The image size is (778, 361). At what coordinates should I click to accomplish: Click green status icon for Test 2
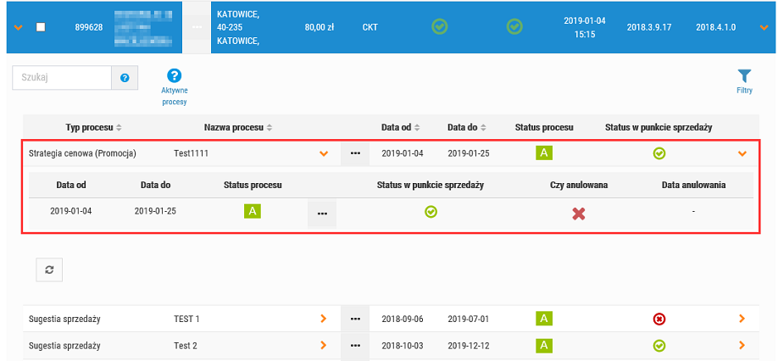click(x=659, y=346)
